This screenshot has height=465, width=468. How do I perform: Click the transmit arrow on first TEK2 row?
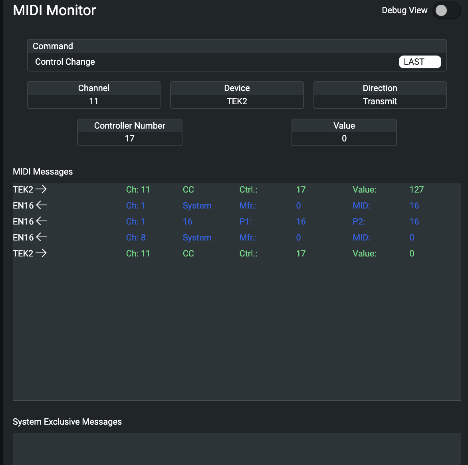(x=41, y=189)
